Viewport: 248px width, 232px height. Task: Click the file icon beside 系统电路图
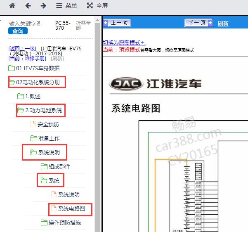click(54, 208)
